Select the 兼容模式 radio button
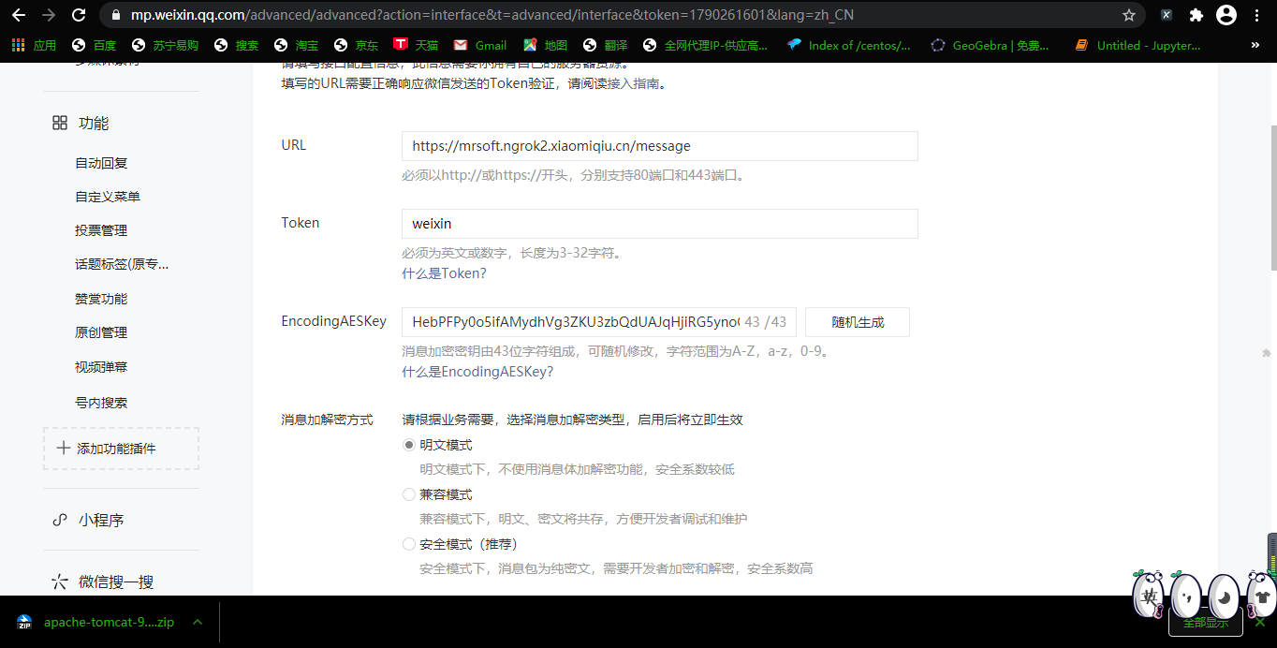Screen dimensions: 1277x648 pyautogui.click(x=409, y=494)
